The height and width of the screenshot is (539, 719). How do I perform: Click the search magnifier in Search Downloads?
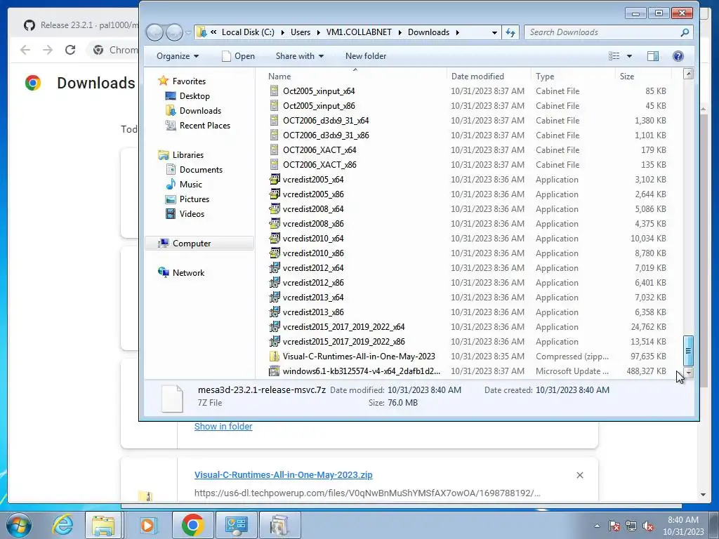(685, 32)
